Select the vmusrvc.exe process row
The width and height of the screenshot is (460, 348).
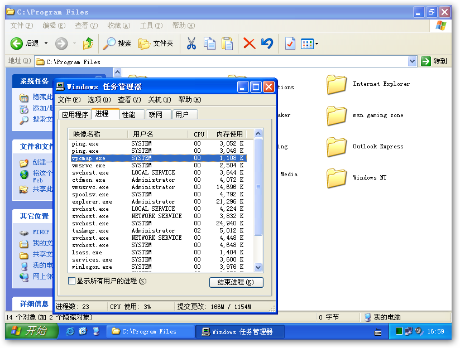159,187
